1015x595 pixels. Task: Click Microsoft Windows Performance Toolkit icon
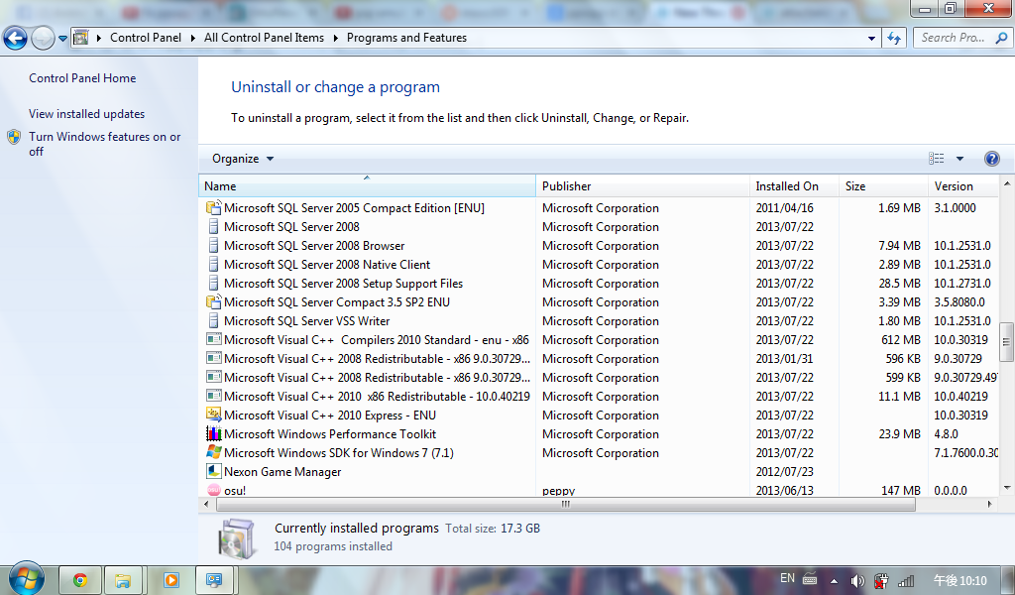(213, 434)
